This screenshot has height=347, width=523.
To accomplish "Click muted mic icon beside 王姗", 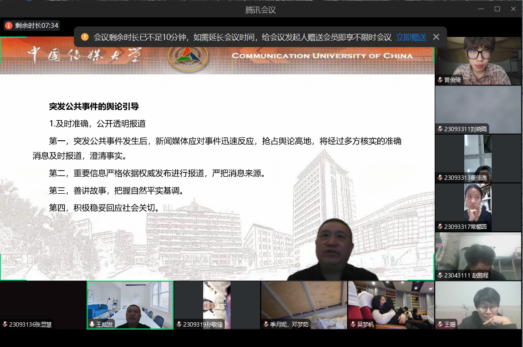I will click(x=440, y=324).
